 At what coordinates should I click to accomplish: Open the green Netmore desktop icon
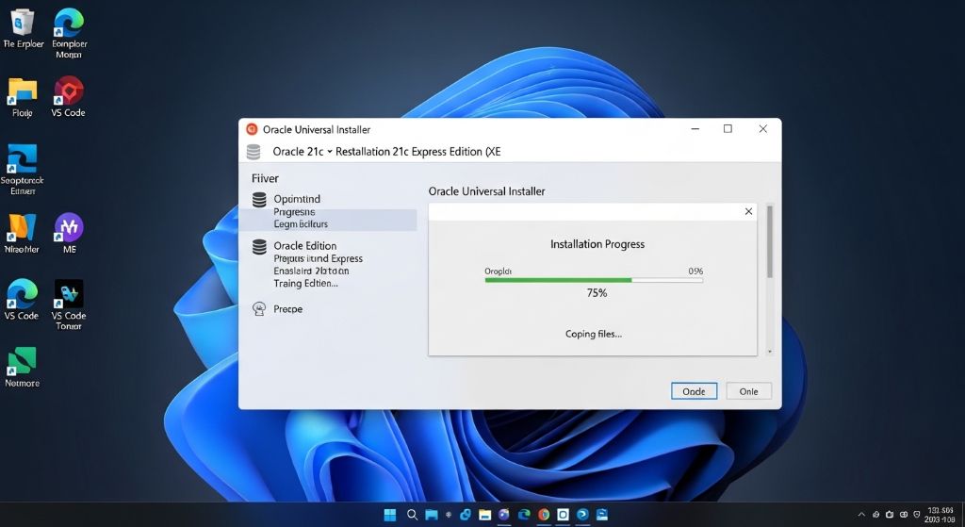(x=23, y=367)
